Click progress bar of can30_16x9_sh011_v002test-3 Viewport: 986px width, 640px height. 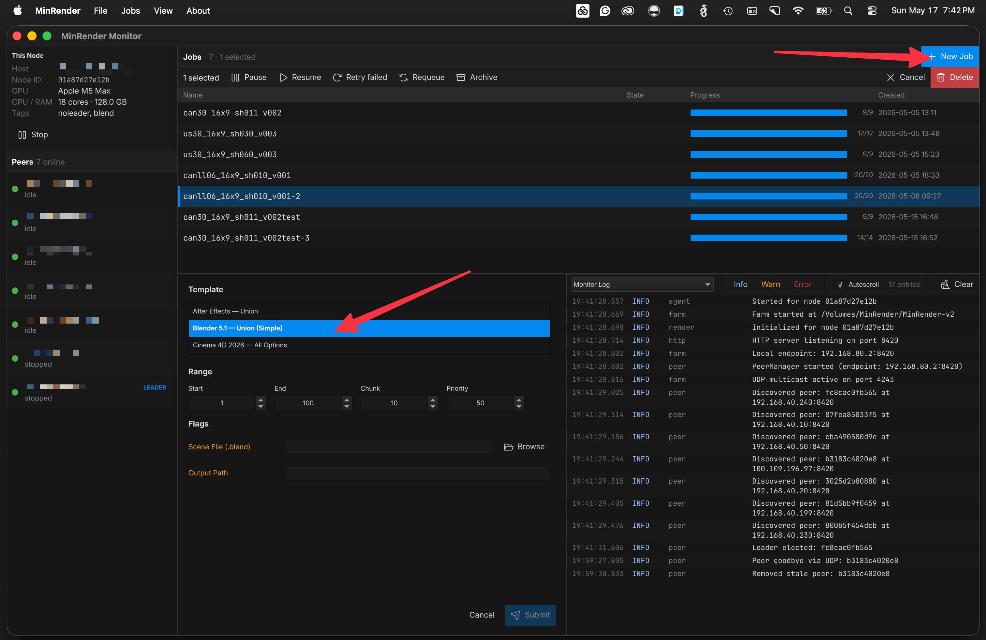click(x=769, y=238)
